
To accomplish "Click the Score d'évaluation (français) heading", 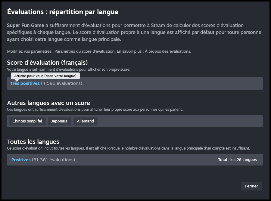I will (47, 63).
